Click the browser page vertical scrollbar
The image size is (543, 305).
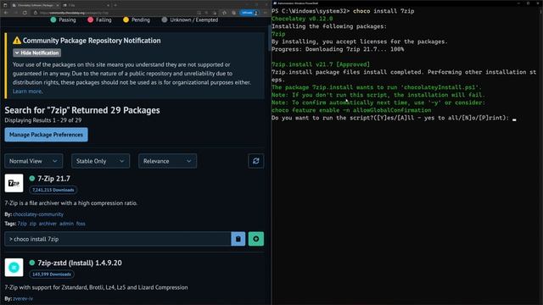click(x=270, y=38)
